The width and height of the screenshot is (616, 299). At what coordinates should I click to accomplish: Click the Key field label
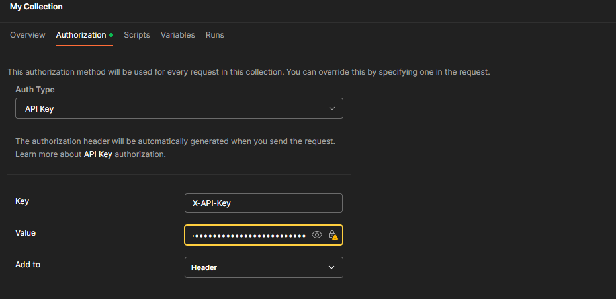click(x=22, y=201)
